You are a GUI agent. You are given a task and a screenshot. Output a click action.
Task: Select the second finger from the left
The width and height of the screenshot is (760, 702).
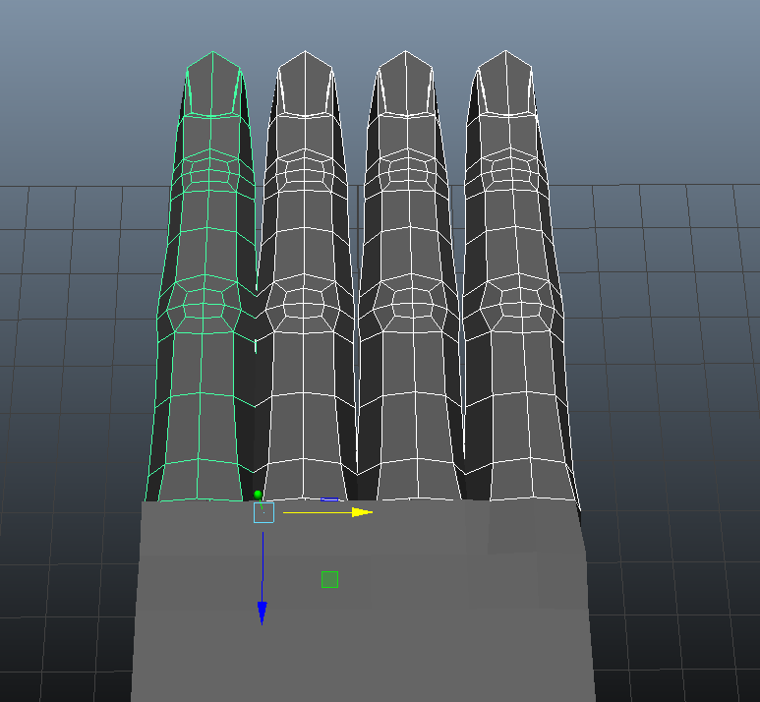[x=302, y=393]
